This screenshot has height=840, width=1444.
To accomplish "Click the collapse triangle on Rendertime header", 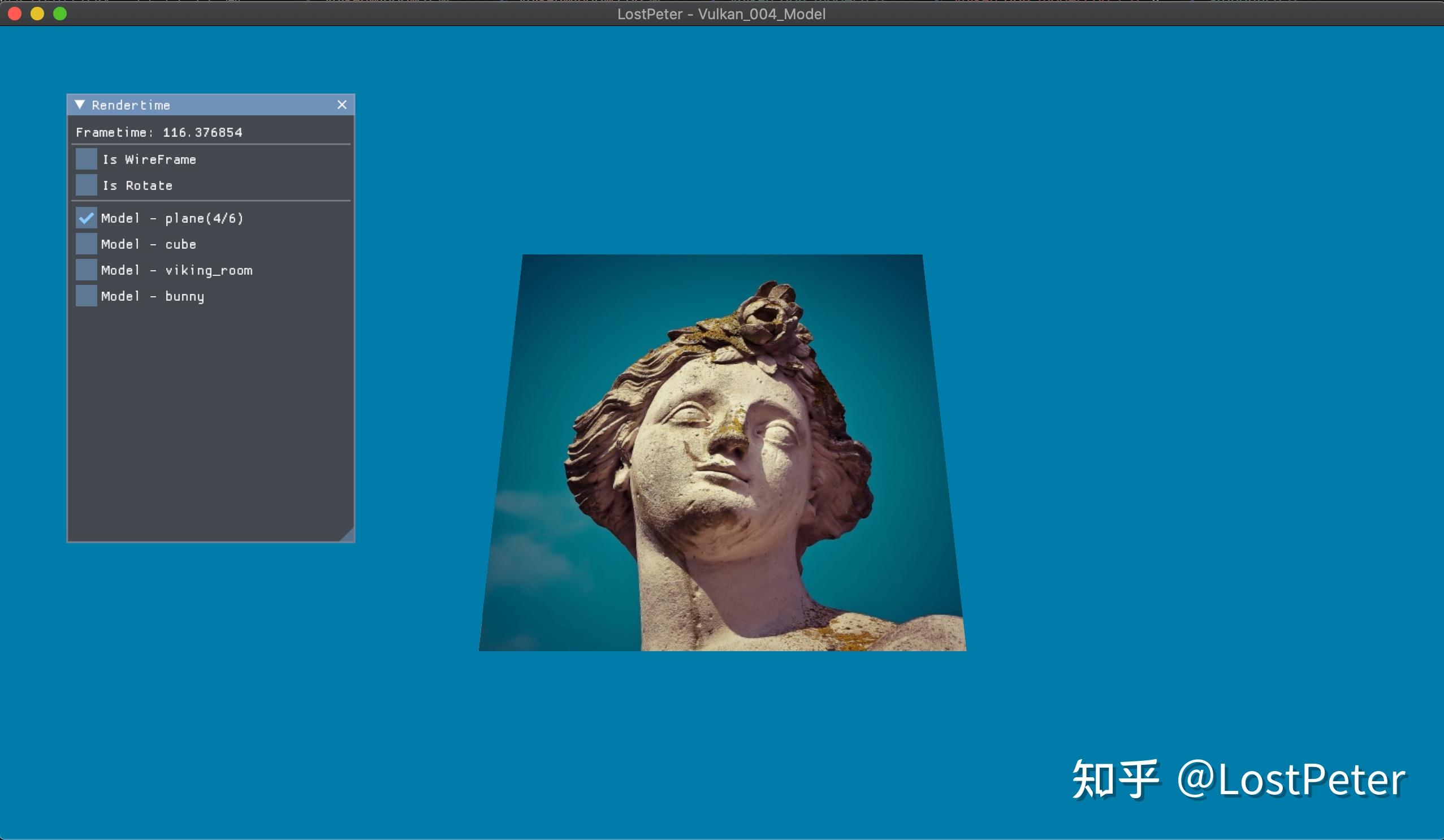I will point(80,105).
